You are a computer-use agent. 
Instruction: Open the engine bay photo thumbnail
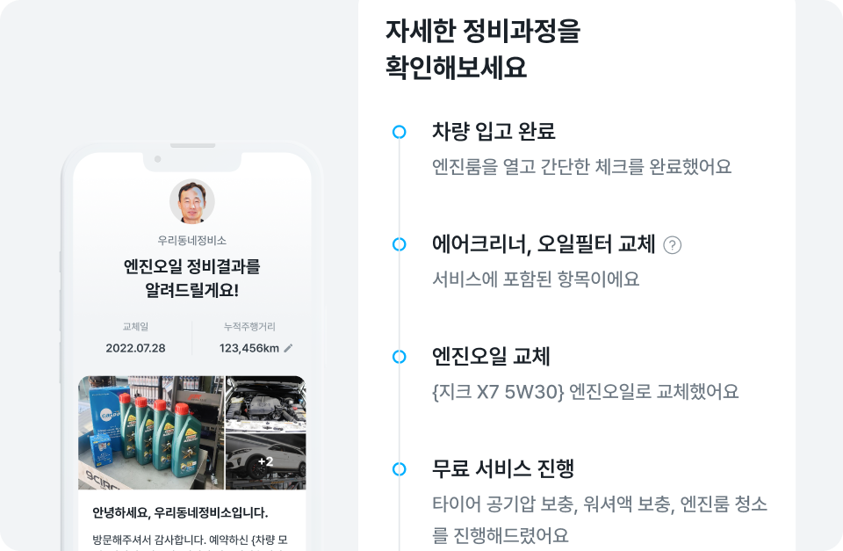pyautogui.click(x=265, y=403)
